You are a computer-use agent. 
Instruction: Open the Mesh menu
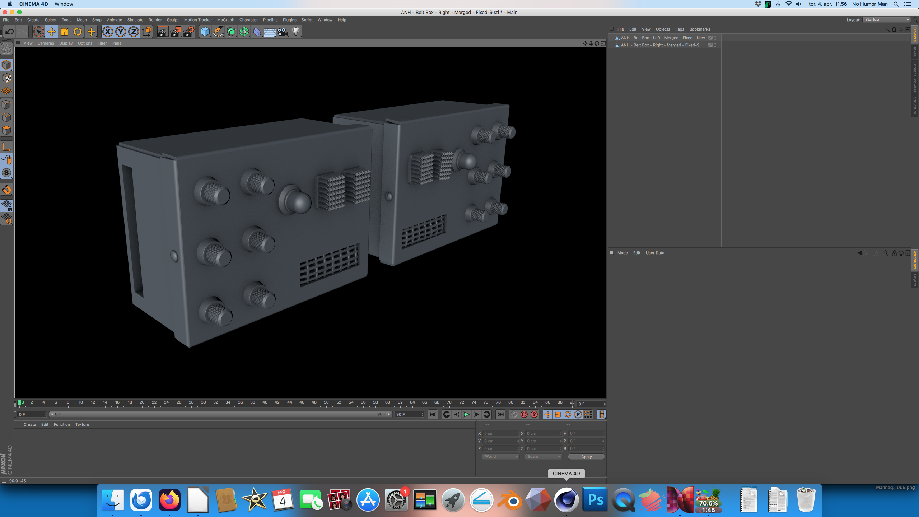[81, 20]
